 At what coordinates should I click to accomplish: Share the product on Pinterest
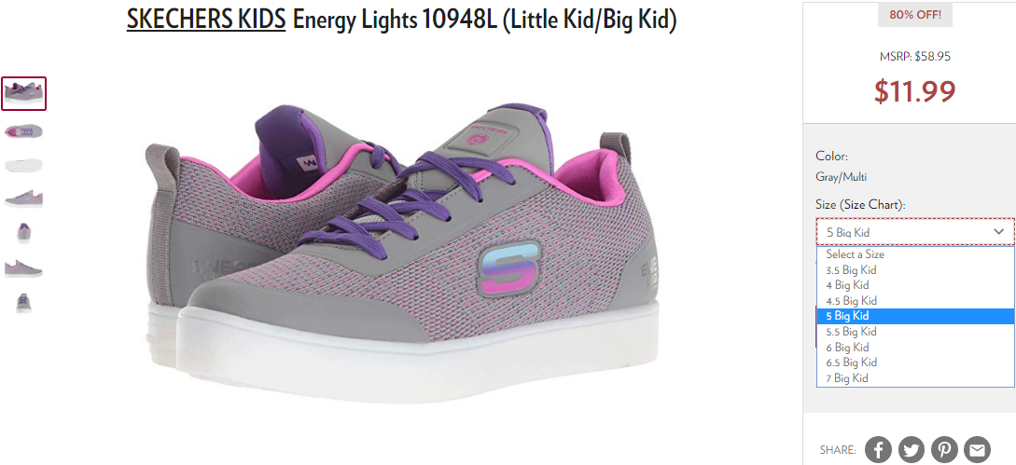(944, 449)
